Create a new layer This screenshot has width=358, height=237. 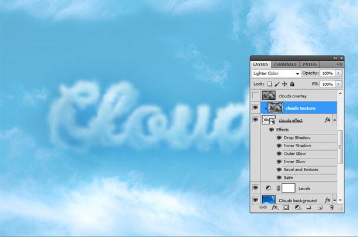(x=320, y=208)
